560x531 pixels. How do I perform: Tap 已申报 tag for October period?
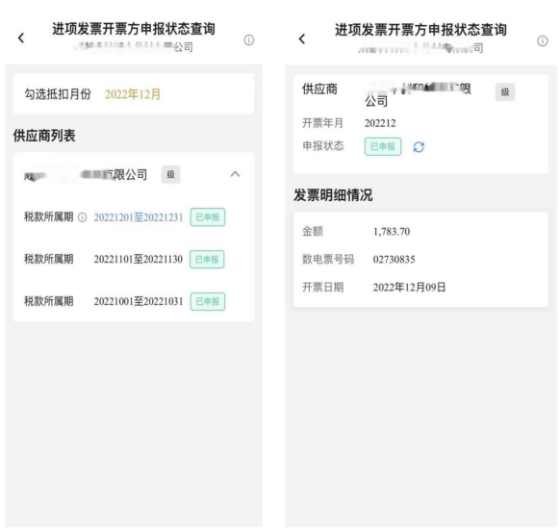point(208,301)
